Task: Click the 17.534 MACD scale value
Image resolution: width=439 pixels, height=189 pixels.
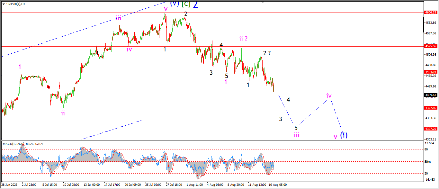Action: coord(430,143)
